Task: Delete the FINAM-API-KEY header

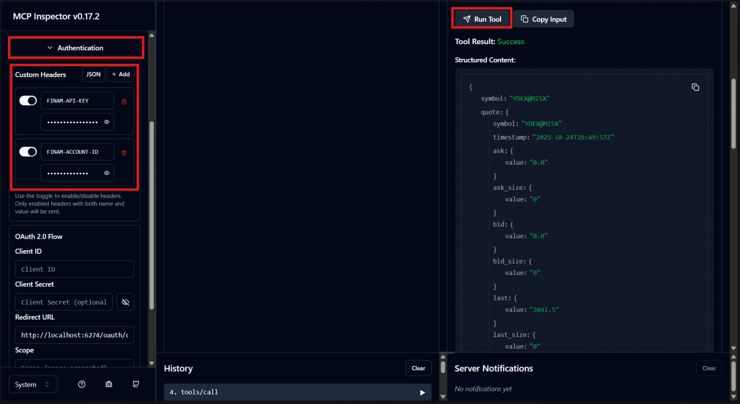Action: coord(124,102)
